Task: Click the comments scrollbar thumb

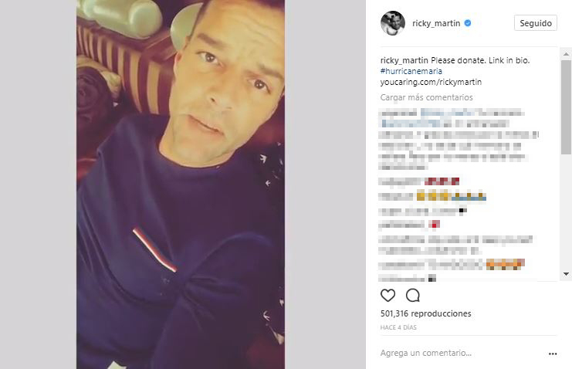Action: click(x=566, y=107)
